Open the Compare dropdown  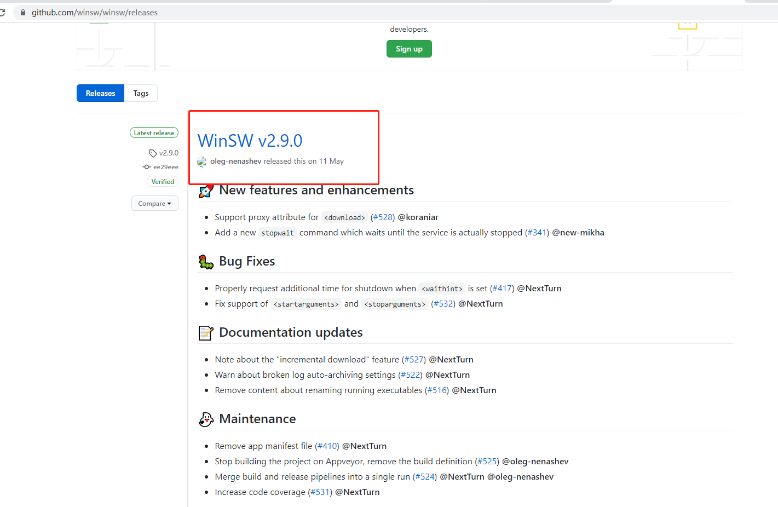(155, 203)
